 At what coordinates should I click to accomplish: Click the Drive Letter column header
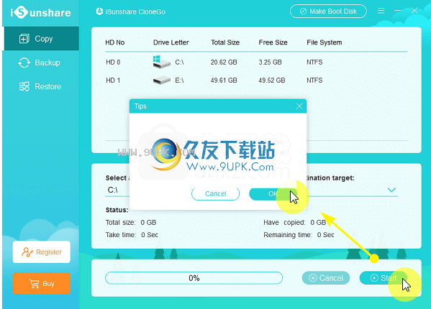click(171, 42)
